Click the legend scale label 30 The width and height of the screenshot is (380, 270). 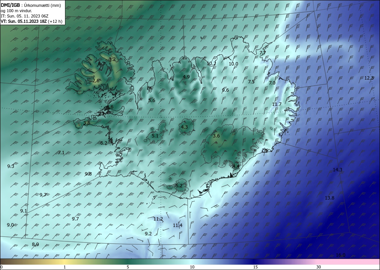(319, 267)
